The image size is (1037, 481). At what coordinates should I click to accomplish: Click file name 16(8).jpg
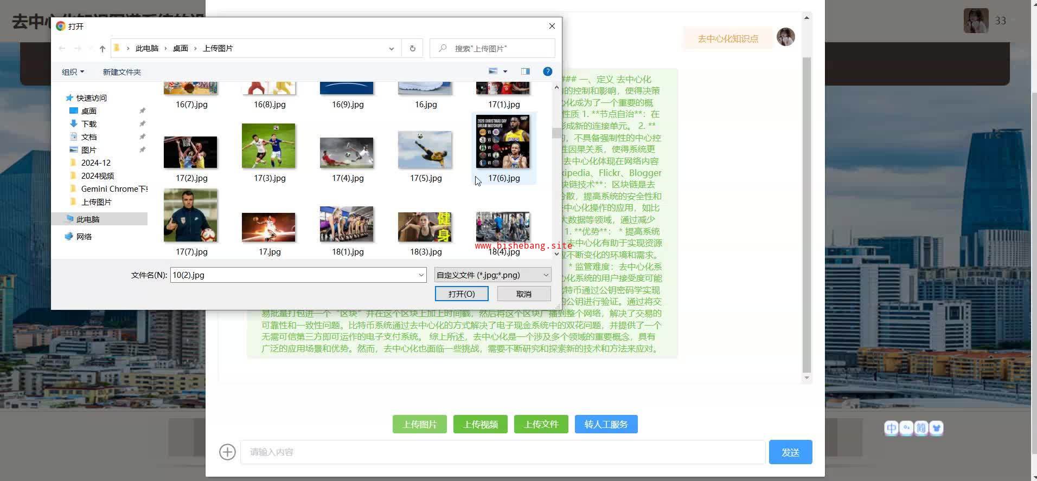[270, 105]
